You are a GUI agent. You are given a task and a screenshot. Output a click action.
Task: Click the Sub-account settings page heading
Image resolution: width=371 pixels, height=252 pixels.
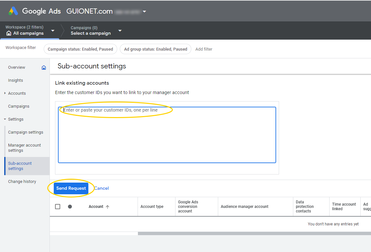click(92, 66)
